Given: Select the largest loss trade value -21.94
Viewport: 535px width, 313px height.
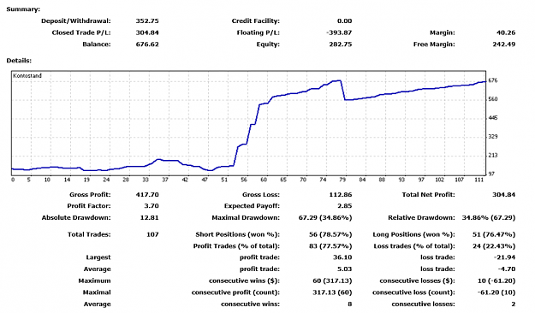Looking at the screenshot, I should click(x=504, y=257).
